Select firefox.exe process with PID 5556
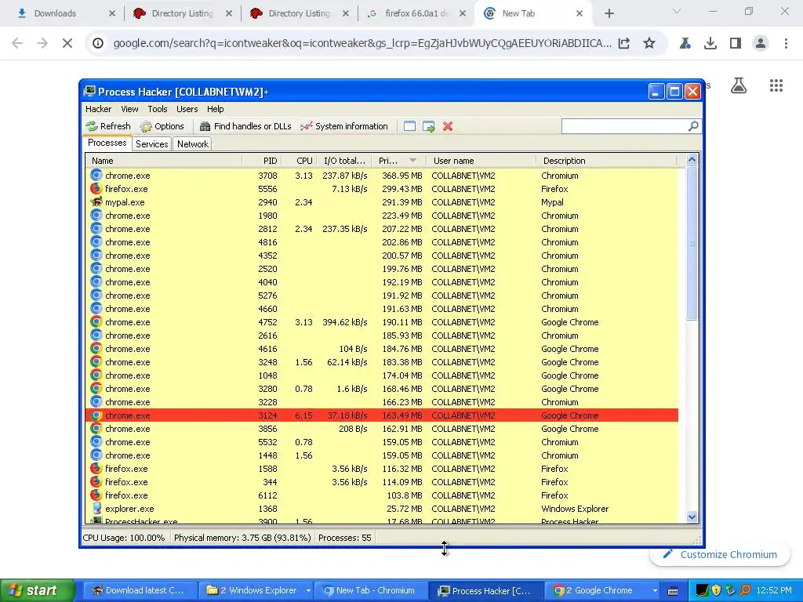Viewport: 803px width, 602px height. pyautogui.click(x=382, y=189)
